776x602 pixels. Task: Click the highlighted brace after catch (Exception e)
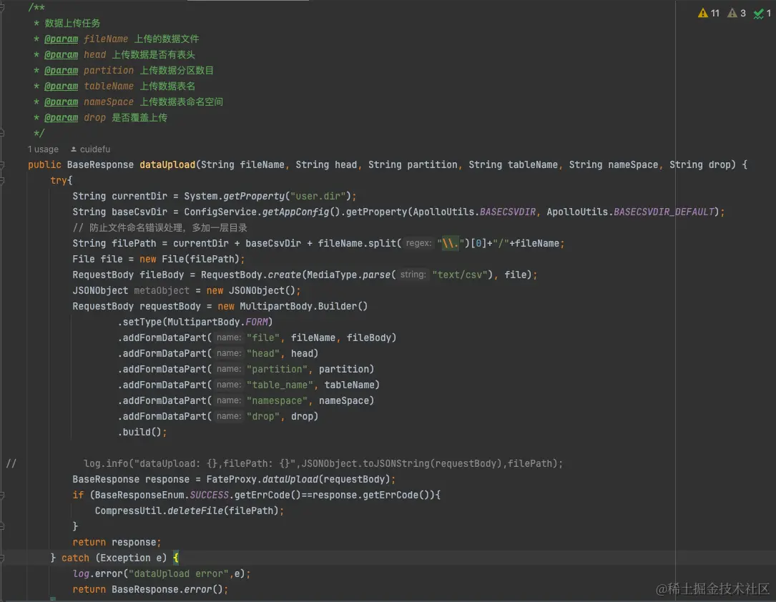tap(176, 558)
